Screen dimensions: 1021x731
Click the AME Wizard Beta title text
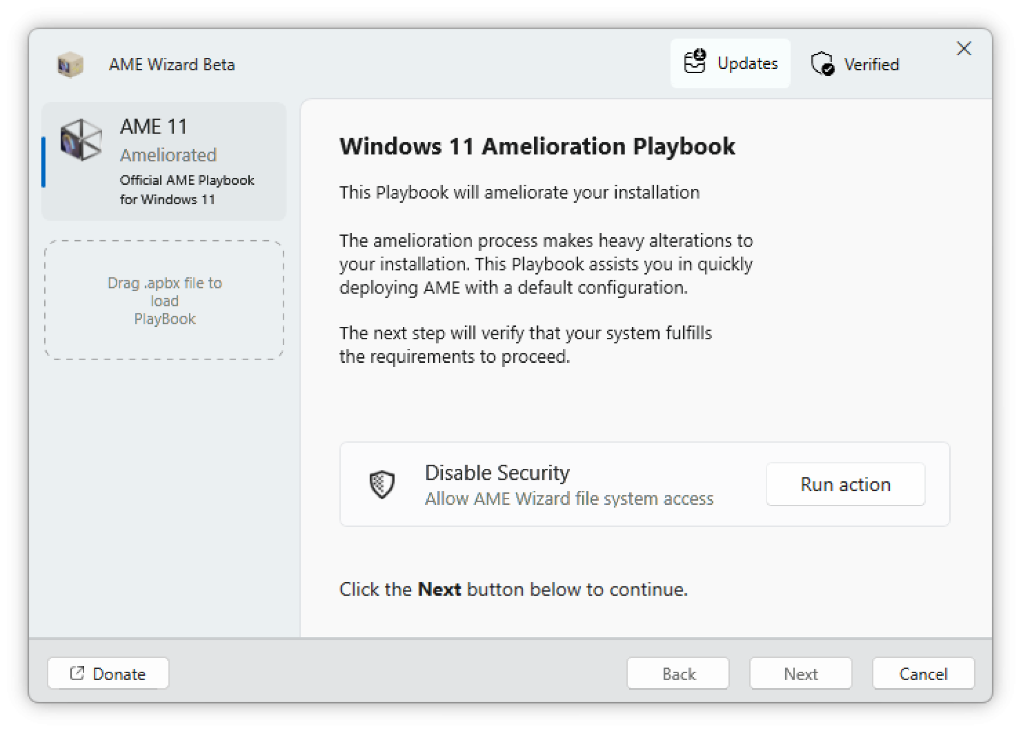pyautogui.click(x=171, y=65)
